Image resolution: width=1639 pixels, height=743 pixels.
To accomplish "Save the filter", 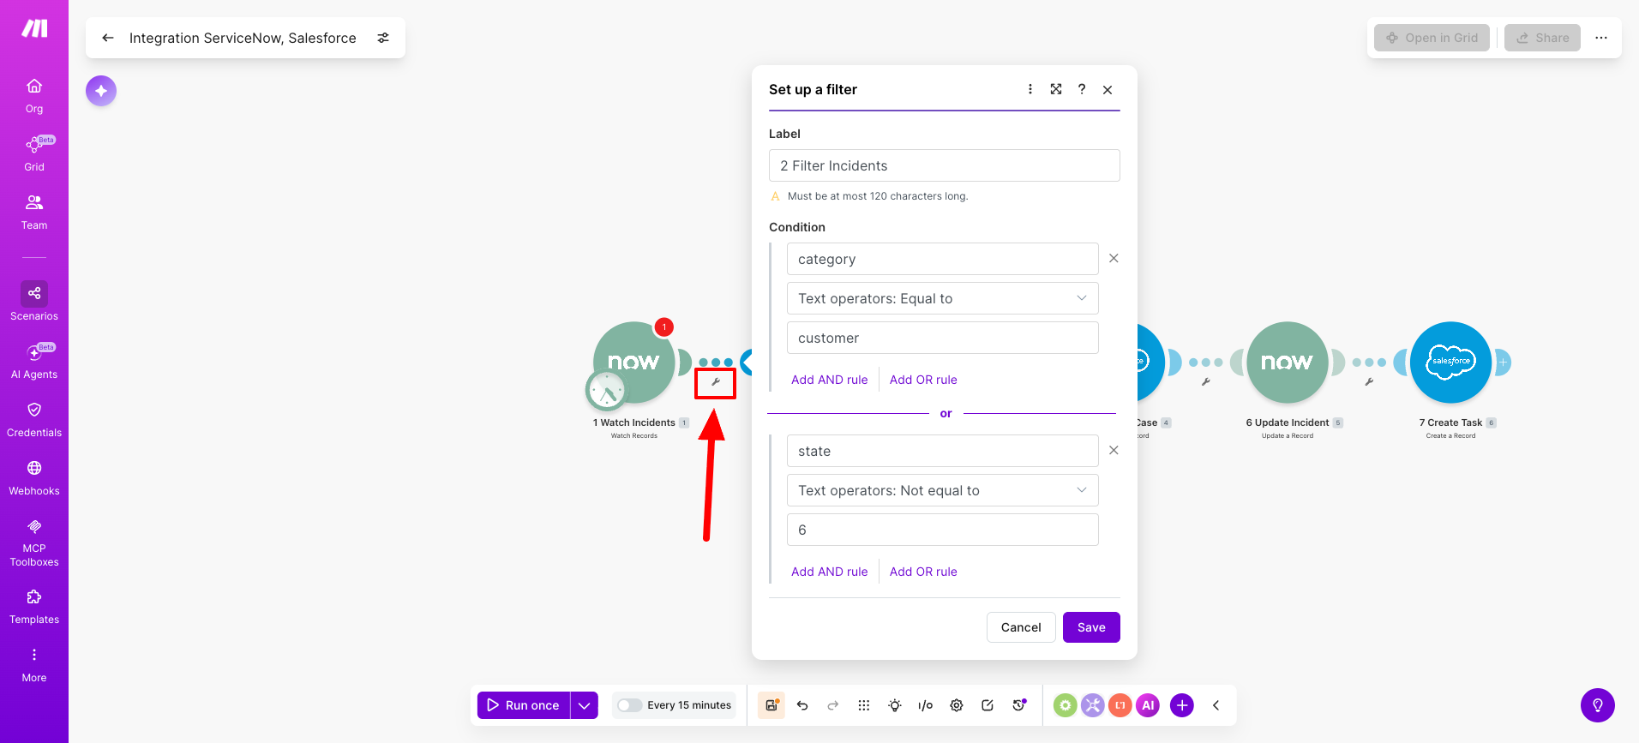I will 1091,627.
